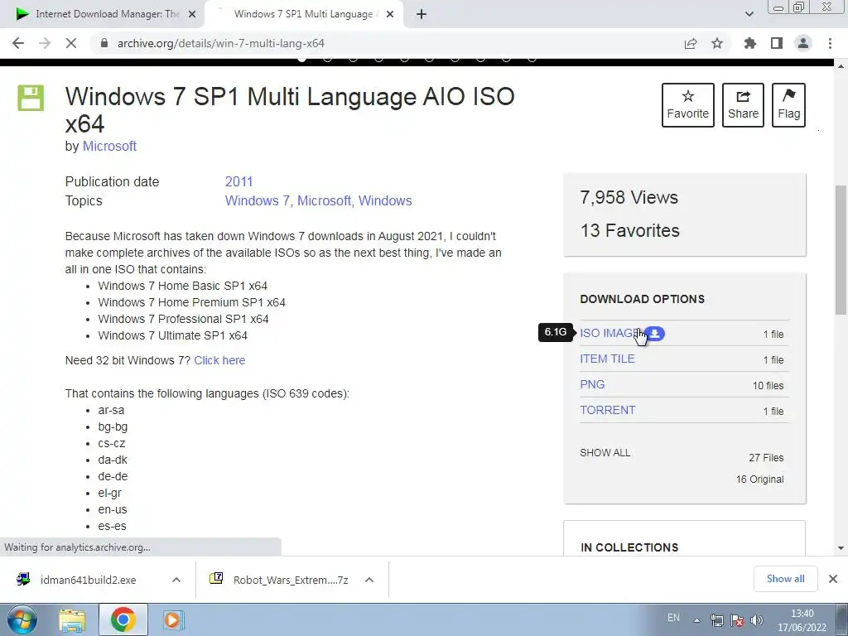Open the Windows 7 topic link
This screenshot has height=636, width=848.
pos(257,200)
